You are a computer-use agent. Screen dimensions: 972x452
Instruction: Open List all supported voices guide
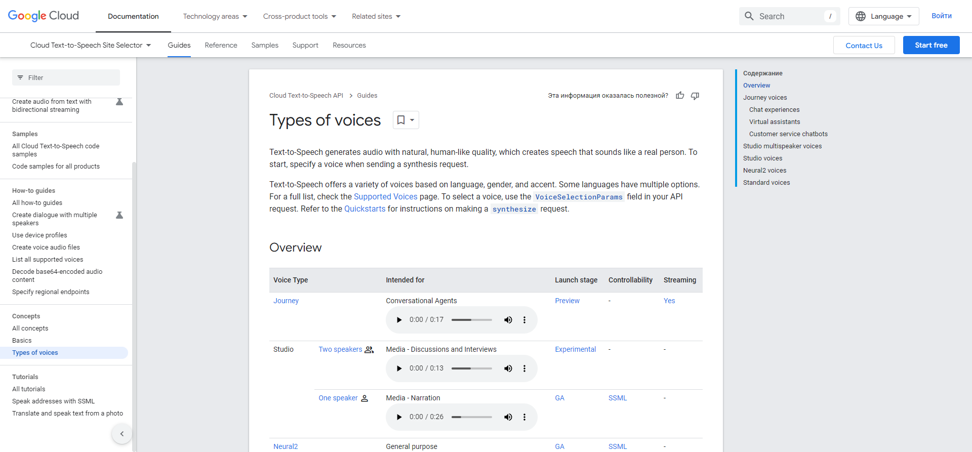click(48, 260)
